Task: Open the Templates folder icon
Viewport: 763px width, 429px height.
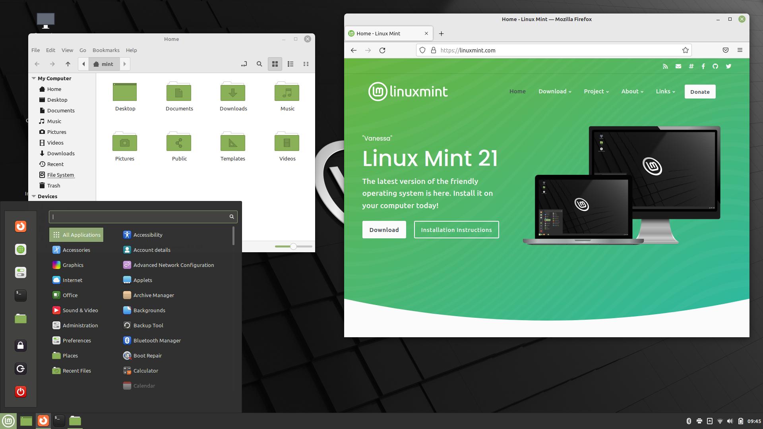Action: [233, 147]
